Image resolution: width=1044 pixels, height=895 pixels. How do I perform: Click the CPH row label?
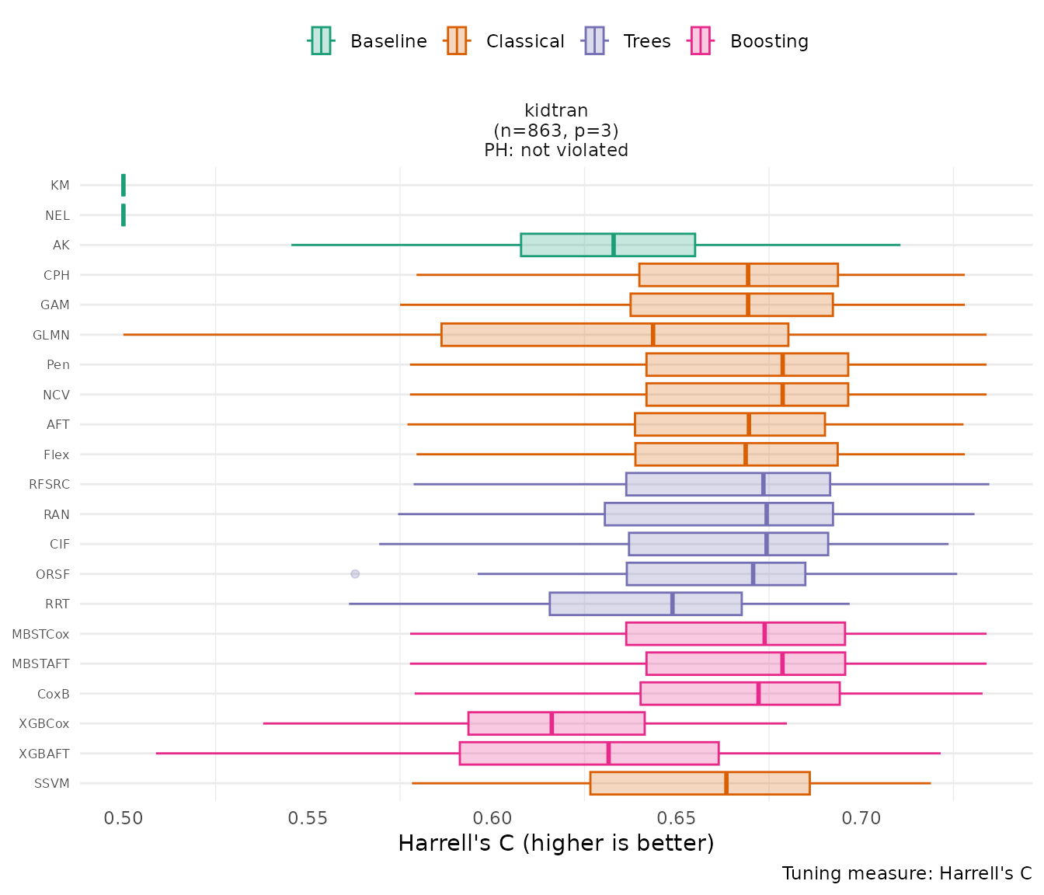57,275
